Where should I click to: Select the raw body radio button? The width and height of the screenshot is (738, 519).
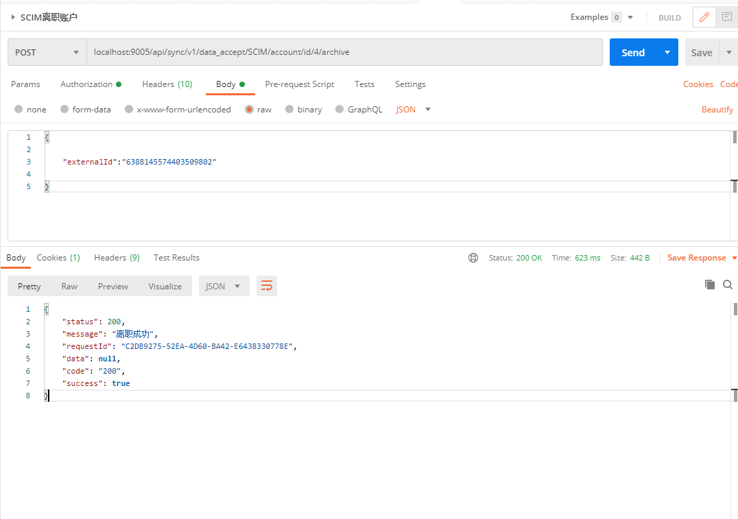click(250, 110)
